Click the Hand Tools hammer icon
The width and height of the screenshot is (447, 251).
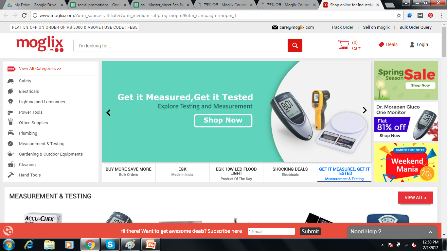[11, 175]
